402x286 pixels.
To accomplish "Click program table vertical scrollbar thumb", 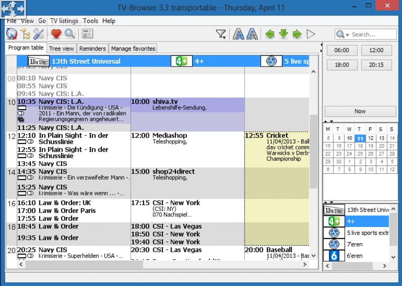I will click(x=313, y=152).
